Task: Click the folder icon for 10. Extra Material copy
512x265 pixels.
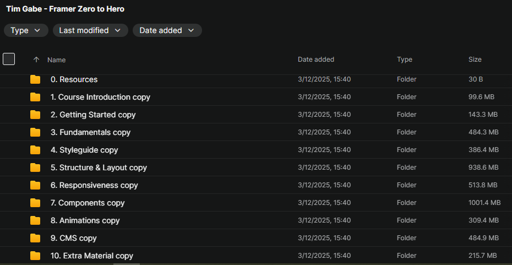Action: coord(35,256)
